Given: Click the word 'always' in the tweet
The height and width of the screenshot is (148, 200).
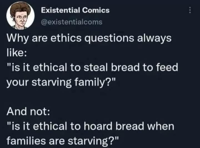Looking at the screenshot, I should (154, 39).
